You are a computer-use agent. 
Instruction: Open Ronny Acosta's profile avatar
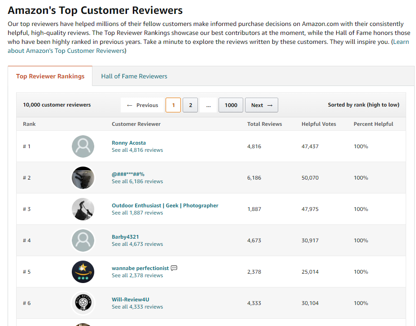tap(83, 146)
